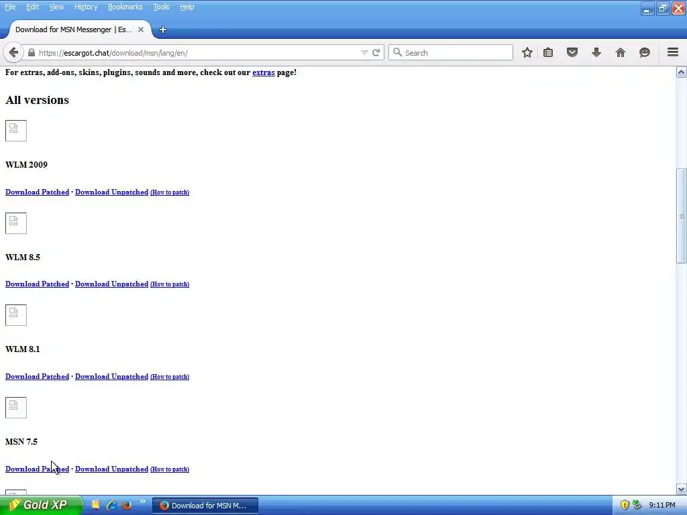Show bookmarks list icon in toolbar
Screen dimensions: 687x515
point(548,52)
